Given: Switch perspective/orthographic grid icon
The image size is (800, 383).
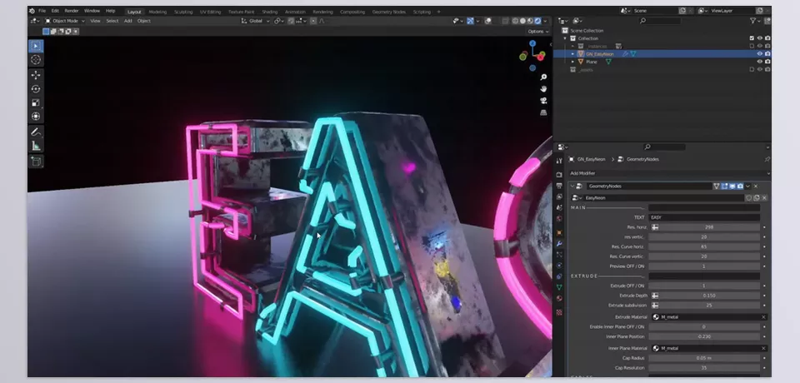Looking at the screenshot, I should point(543,112).
